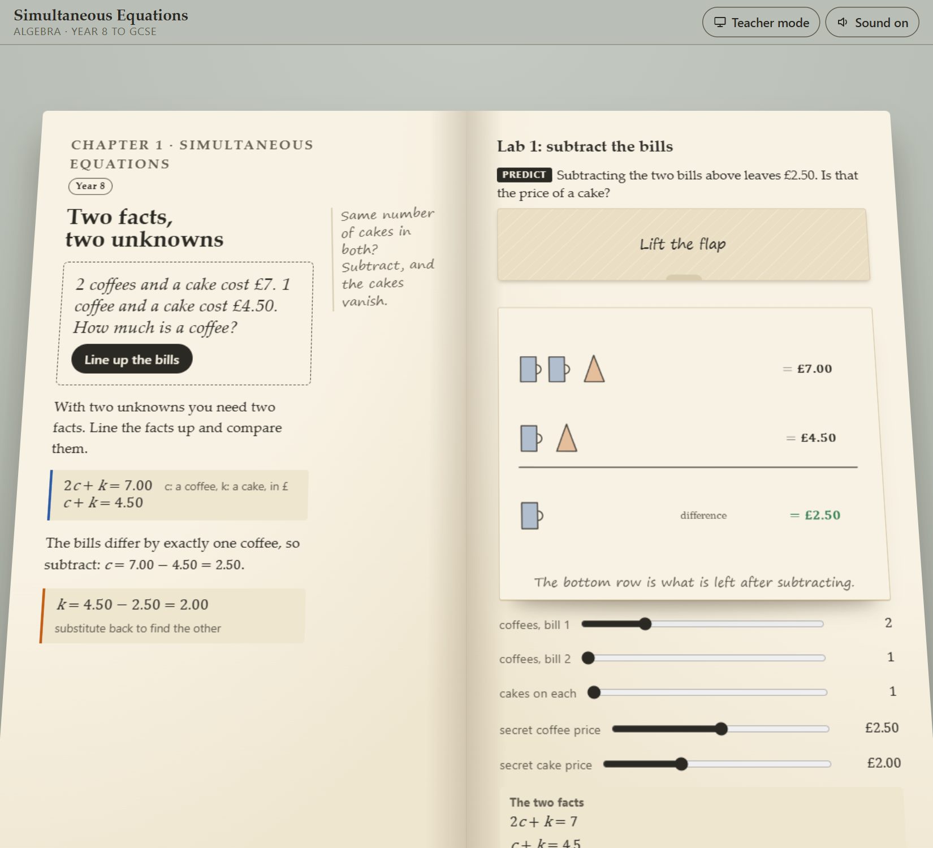Click the coffee mug in £4.50 row
The width and height of the screenshot is (933, 848).
(x=531, y=438)
